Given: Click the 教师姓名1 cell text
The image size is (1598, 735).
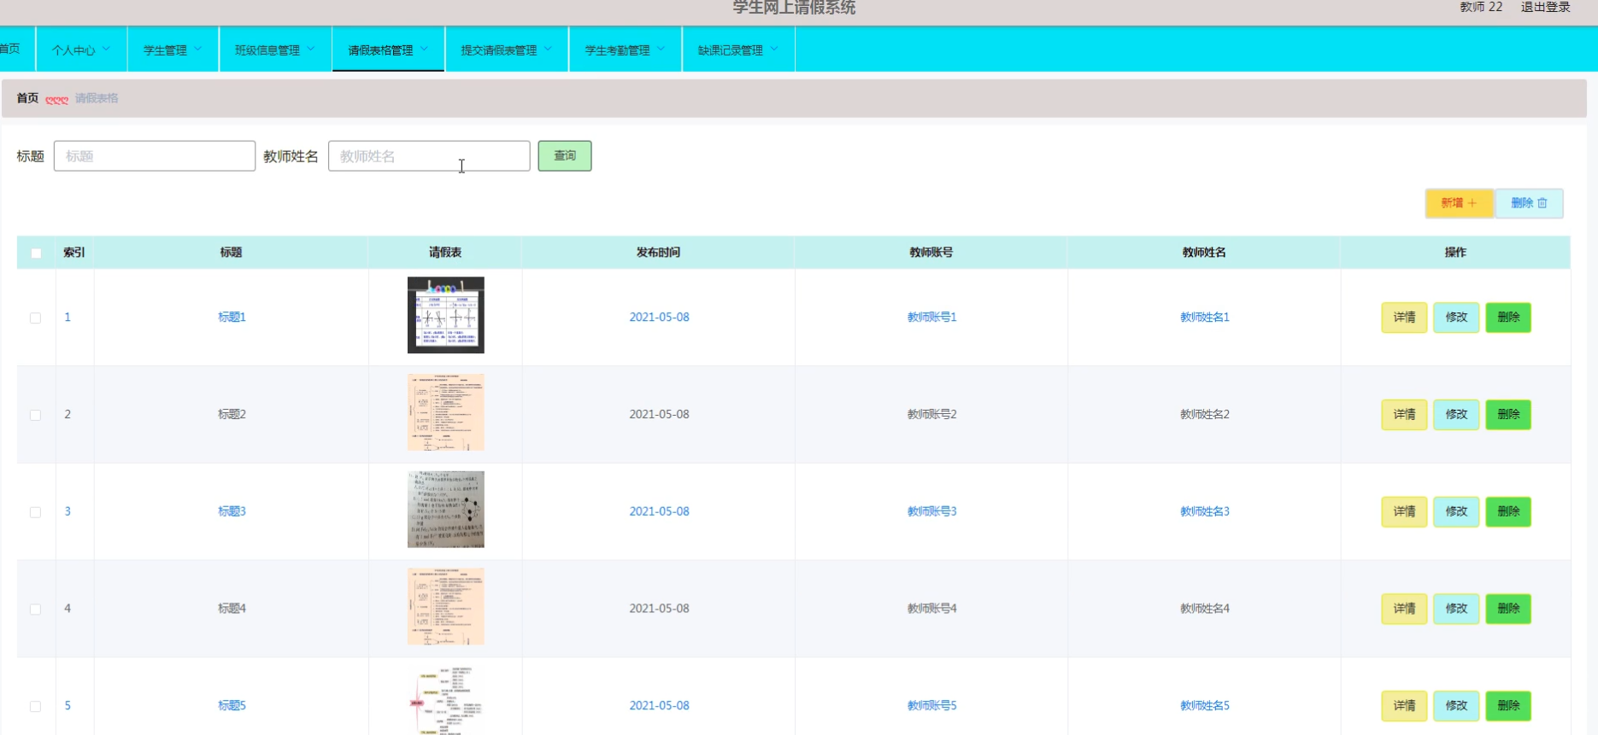Looking at the screenshot, I should click(1204, 318).
